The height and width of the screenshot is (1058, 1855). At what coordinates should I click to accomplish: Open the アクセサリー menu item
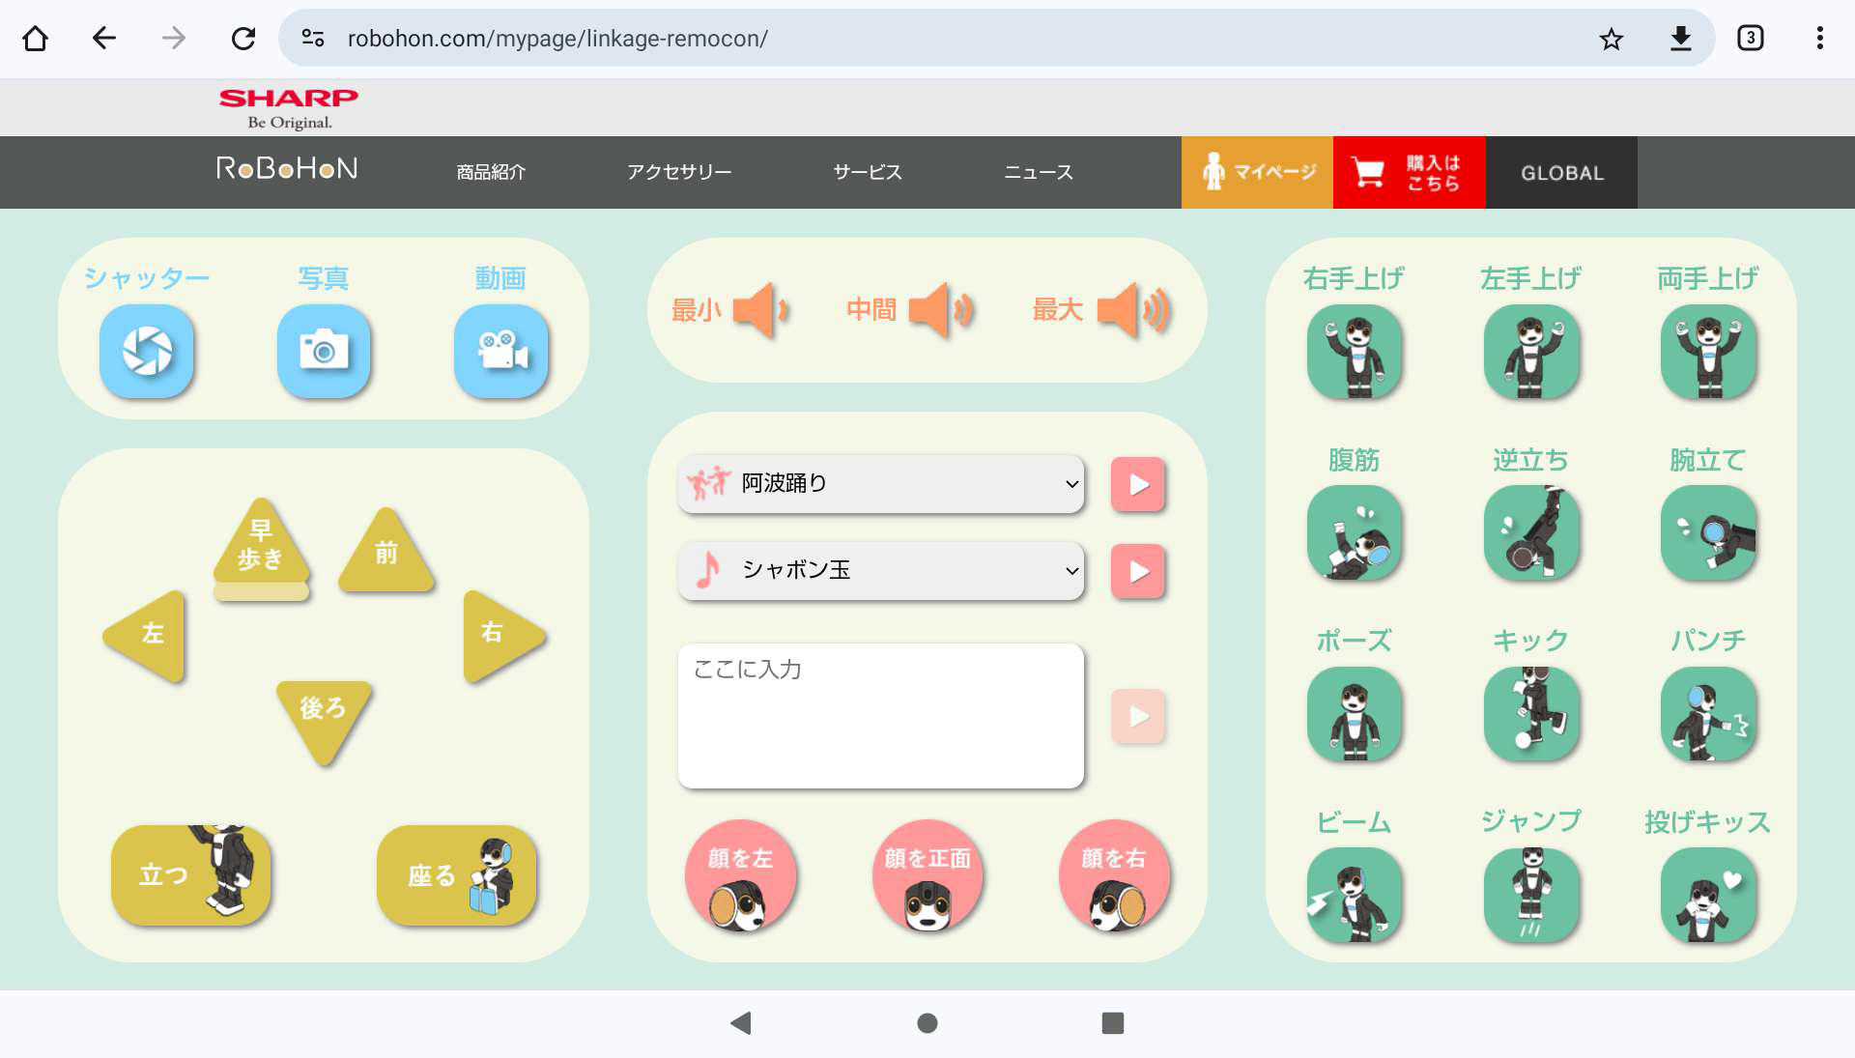pyautogui.click(x=679, y=172)
